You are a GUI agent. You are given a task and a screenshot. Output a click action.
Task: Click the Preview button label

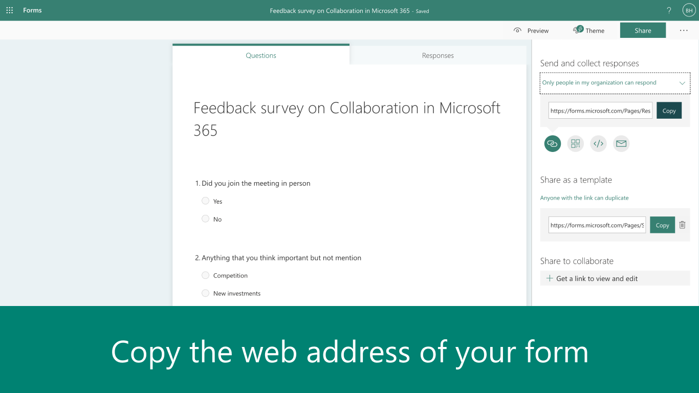(x=538, y=31)
